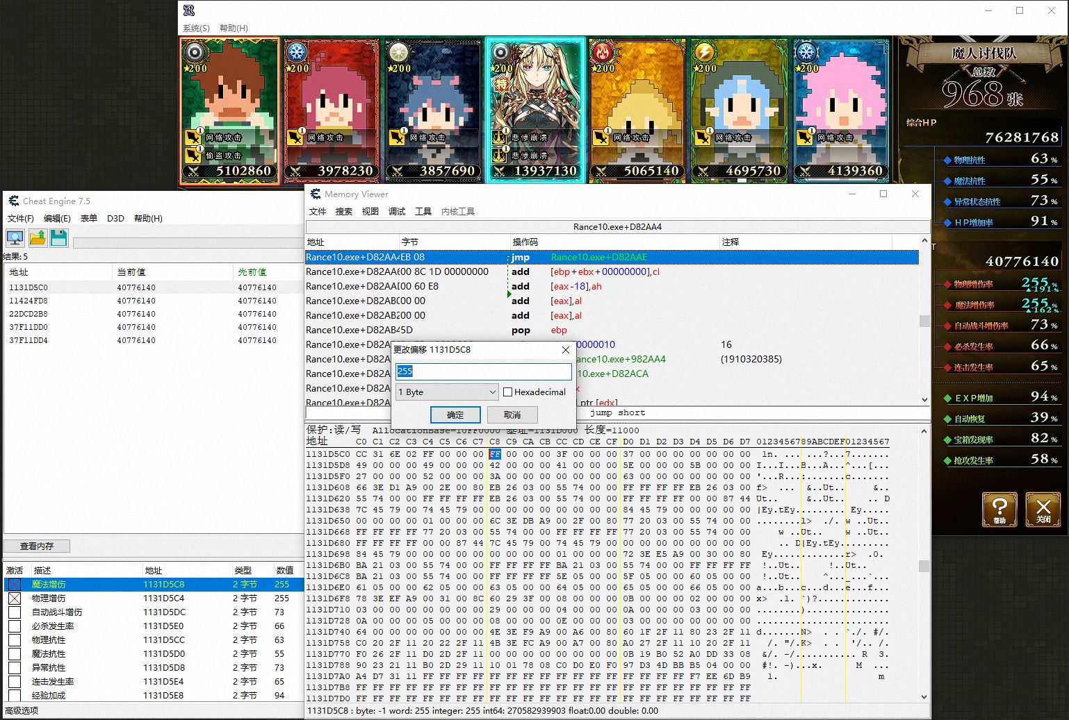The height and width of the screenshot is (720, 1069).
Task: Open 系统(S) menu in the game window
Action: [x=196, y=28]
